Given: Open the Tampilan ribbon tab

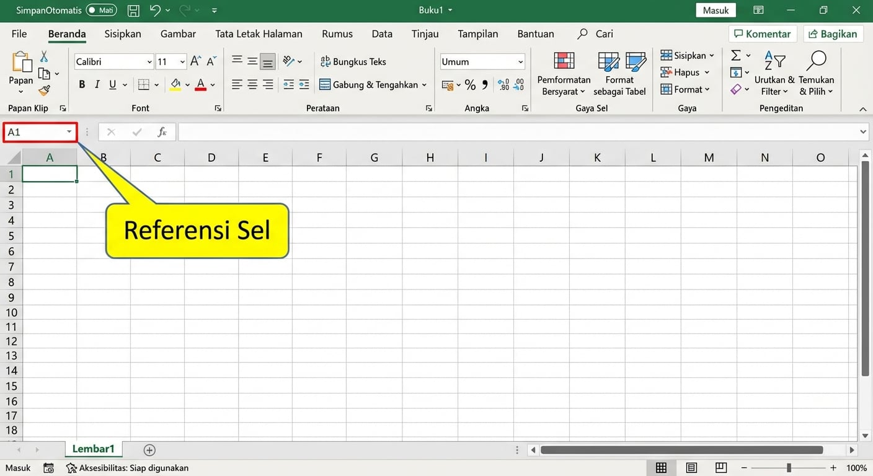Looking at the screenshot, I should (x=477, y=33).
